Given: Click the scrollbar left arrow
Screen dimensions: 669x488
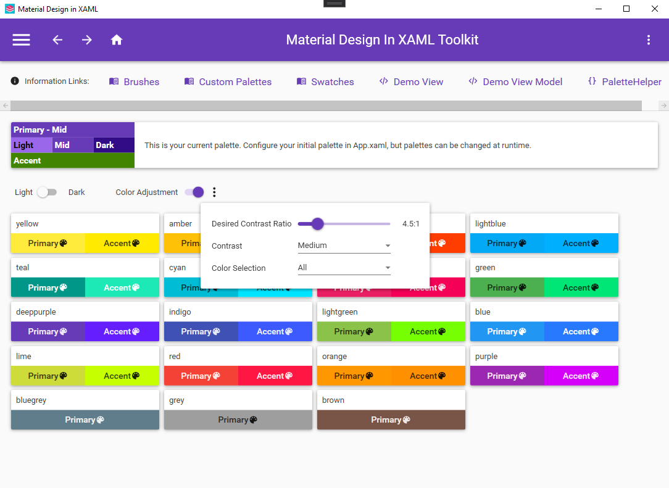Looking at the screenshot, I should [x=5, y=105].
